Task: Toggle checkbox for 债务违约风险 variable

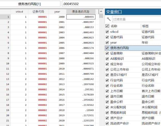Action: pos(107,48)
